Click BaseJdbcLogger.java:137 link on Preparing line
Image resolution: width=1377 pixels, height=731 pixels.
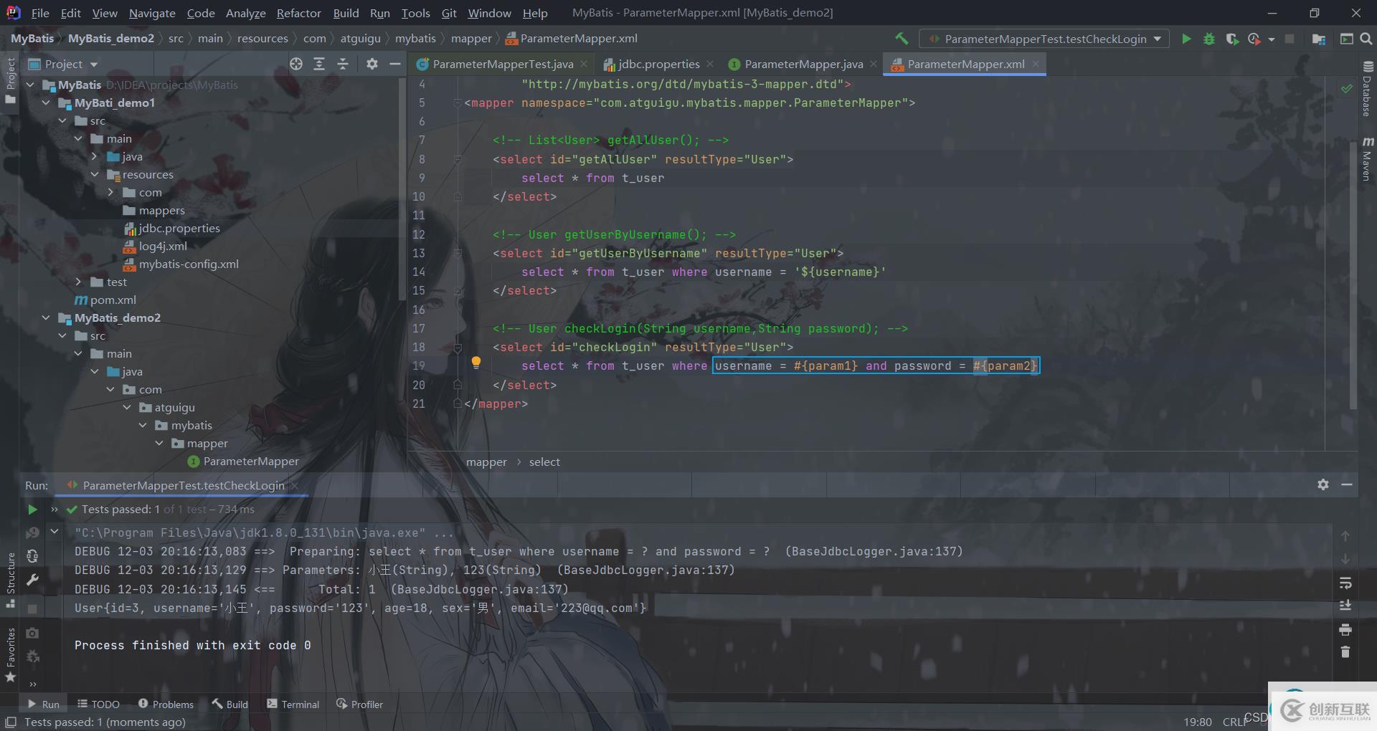[x=874, y=551]
